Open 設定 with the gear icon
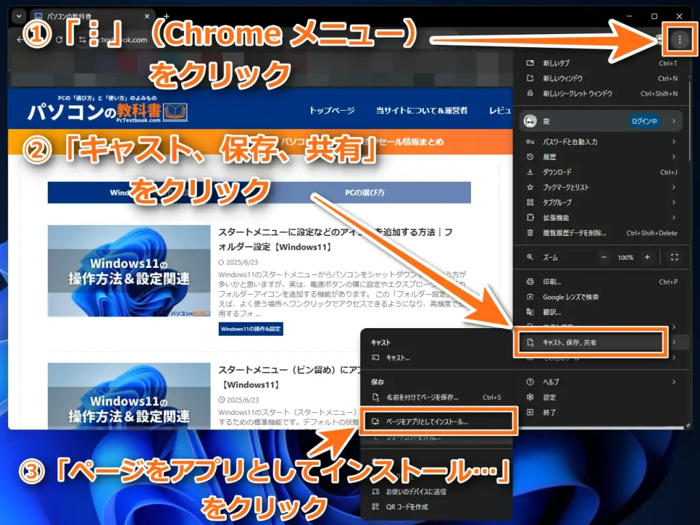 coord(602,397)
